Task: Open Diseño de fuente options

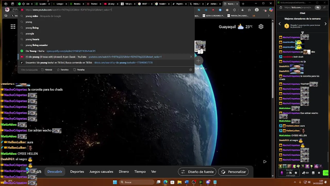Action: [x=197, y=172]
